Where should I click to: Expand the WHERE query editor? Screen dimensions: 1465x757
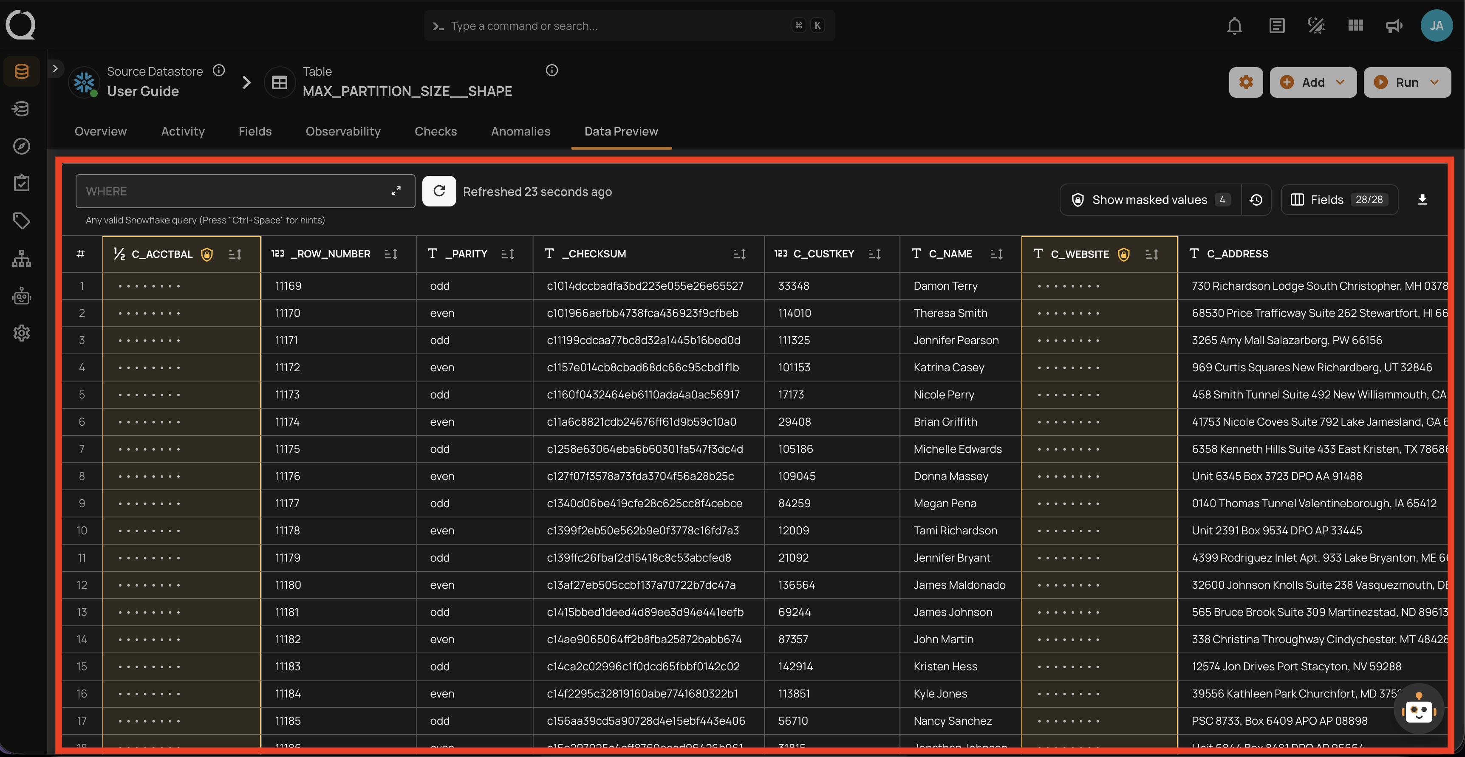coord(396,191)
